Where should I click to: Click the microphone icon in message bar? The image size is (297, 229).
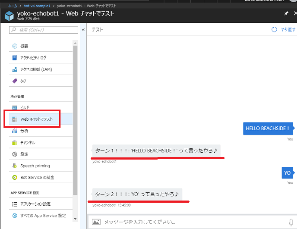[x=291, y=223]
